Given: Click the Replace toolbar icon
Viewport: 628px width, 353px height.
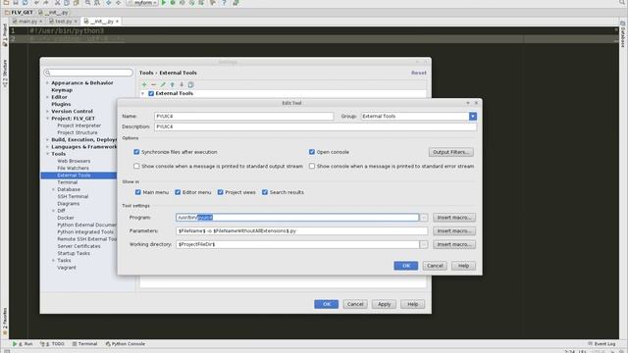Looking at the screenshot, I should point(97,2).
